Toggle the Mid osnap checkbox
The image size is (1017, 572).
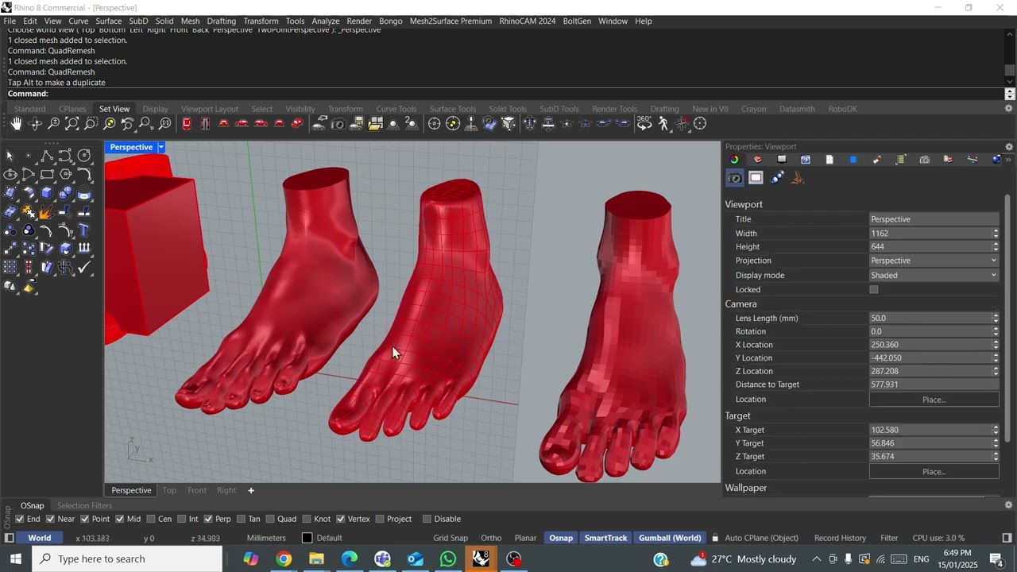click(119, 520)
